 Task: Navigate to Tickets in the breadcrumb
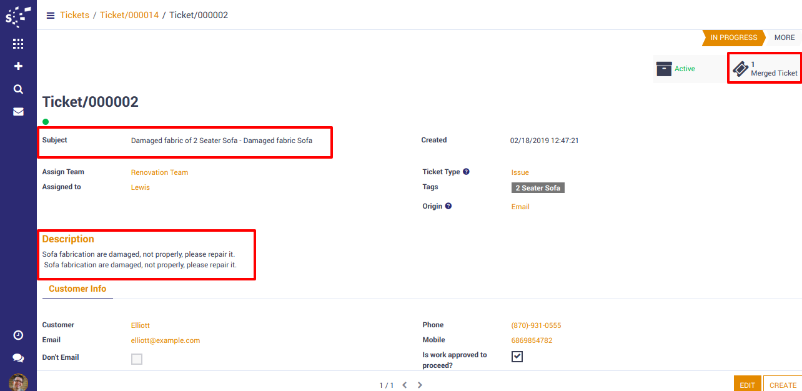point(74,15)
